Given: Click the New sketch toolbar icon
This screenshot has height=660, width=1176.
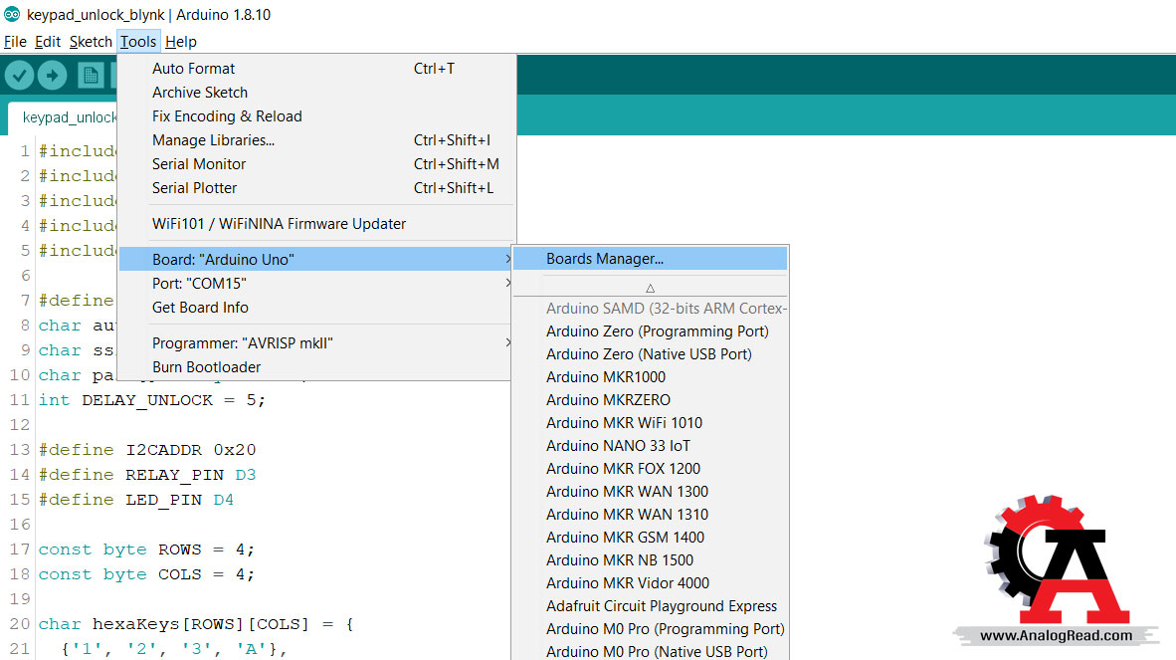Looking at the screenshot, I should point(91,75).
